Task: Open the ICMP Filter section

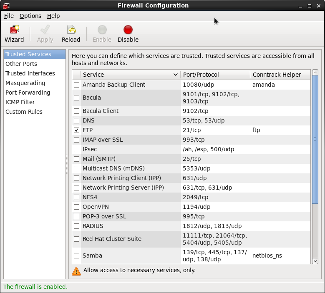Action: pos(35,102)
